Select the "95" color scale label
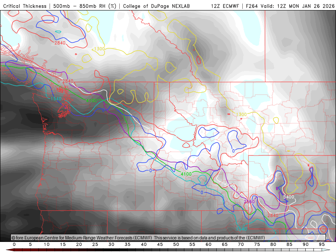The image size is (336, 252). click(x=322, y=244)
